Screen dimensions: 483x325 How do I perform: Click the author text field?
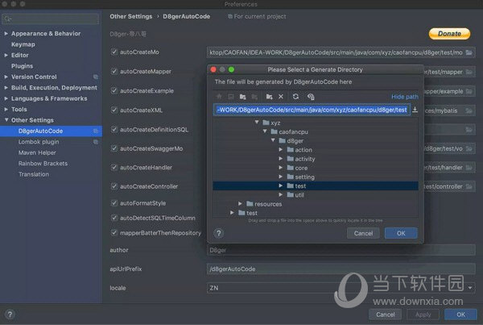tap(340, 250)
